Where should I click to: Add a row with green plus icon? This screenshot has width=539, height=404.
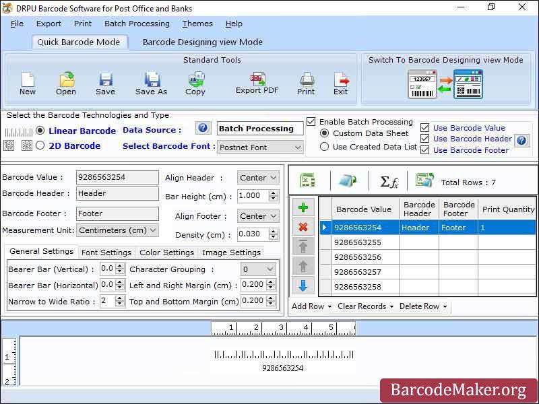tap(303, 207)
